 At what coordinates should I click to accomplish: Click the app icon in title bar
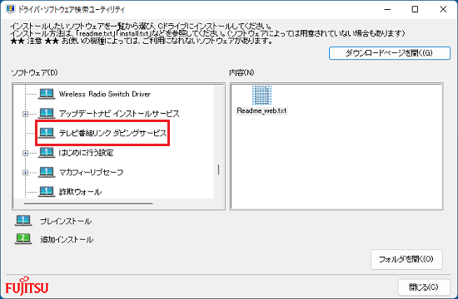[x=10, y=9]
